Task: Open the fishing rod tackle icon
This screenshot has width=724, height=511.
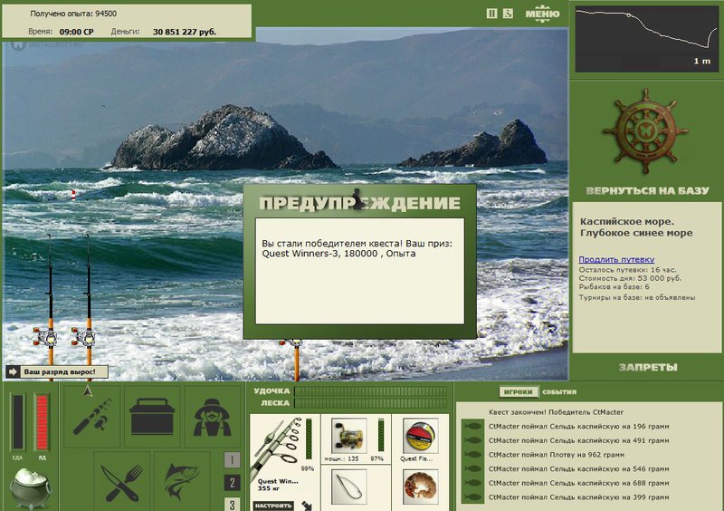Action: 92,416
